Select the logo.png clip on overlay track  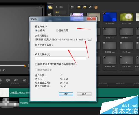24,103
